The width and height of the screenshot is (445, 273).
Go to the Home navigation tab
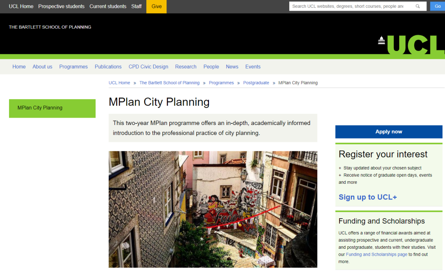click(19, 67)
